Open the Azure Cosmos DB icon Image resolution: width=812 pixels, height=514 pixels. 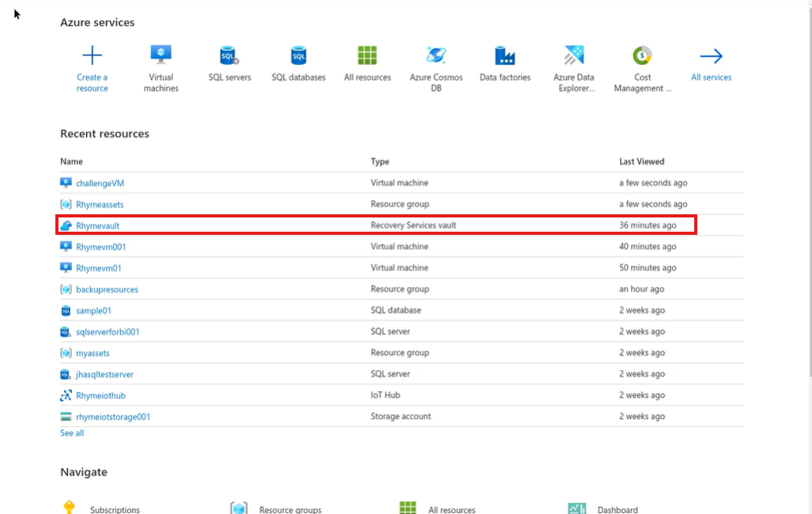[x=436, y=55]
